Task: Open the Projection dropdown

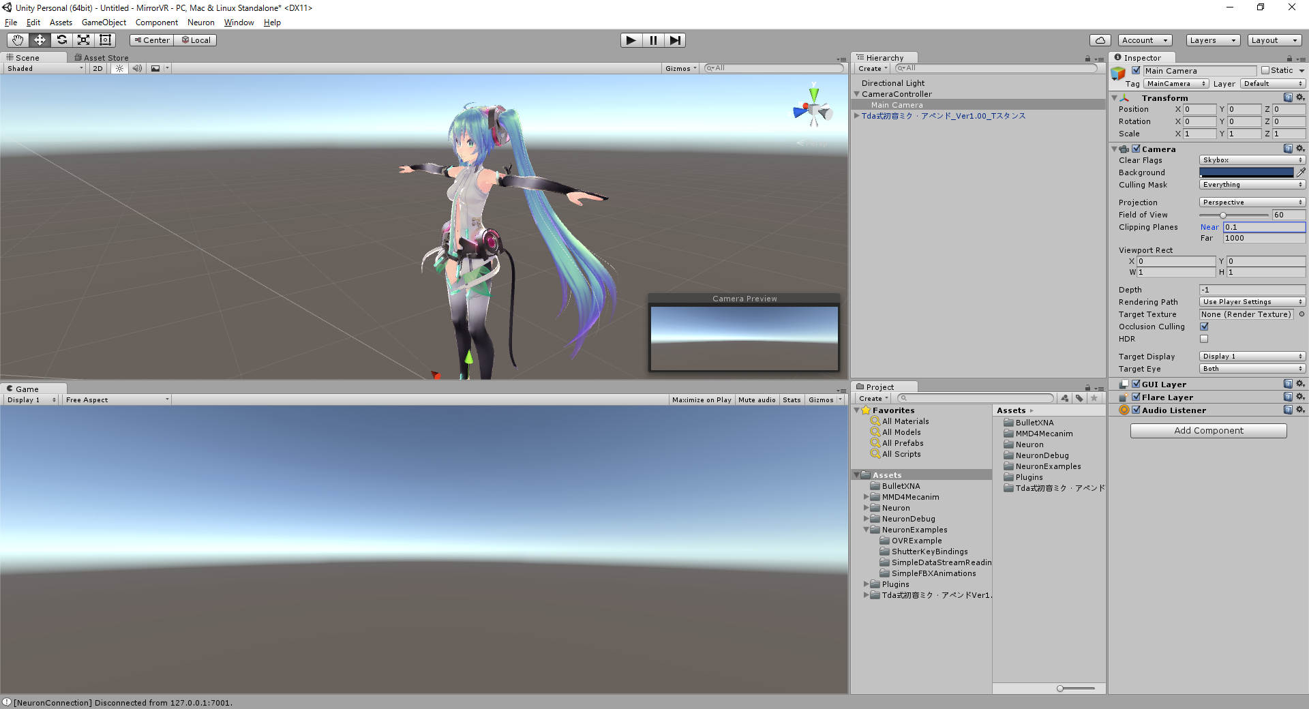Action: coord(1252,202)
